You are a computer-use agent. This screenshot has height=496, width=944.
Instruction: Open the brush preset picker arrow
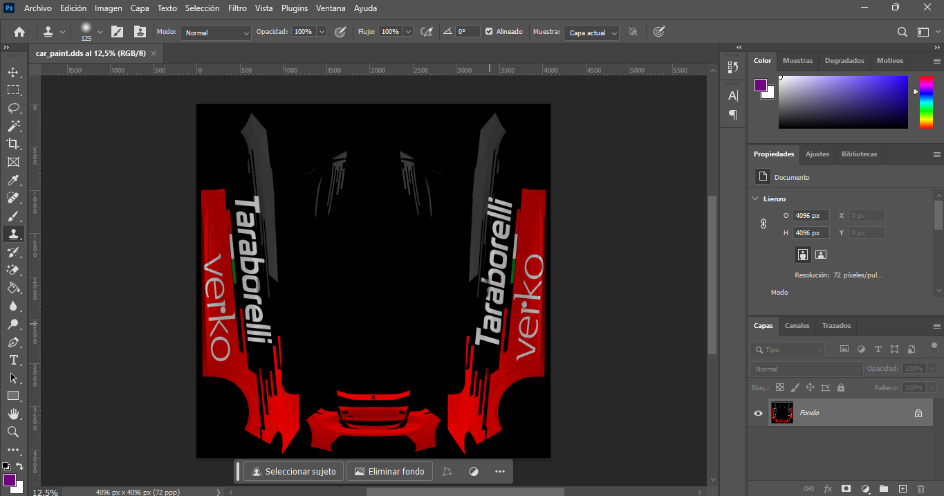click(x=100, y=32)
